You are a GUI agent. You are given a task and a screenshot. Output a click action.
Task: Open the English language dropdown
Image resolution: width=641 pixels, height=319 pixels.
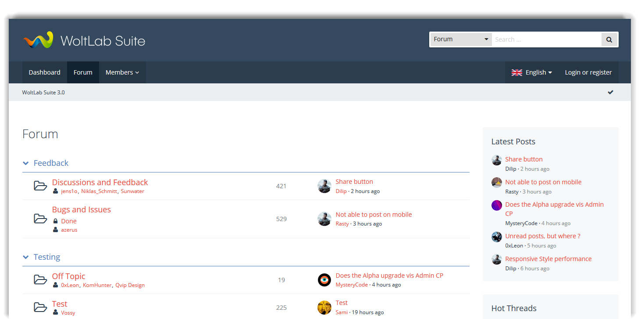pos(532,72)
